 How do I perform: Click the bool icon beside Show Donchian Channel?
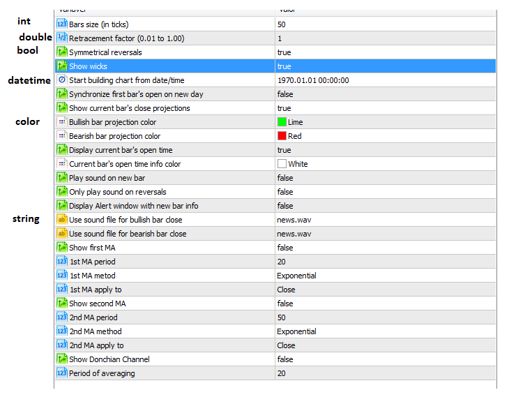(x=61, y=359)
